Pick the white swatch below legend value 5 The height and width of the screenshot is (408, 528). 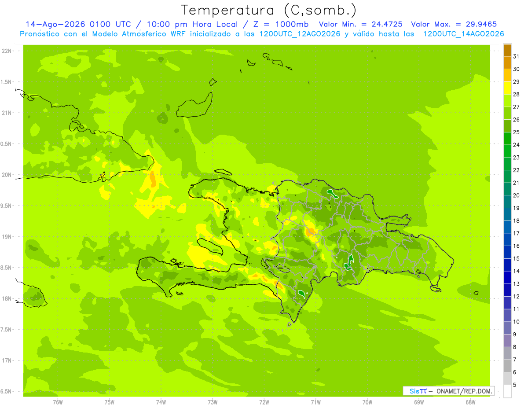[x=507, y=391]
